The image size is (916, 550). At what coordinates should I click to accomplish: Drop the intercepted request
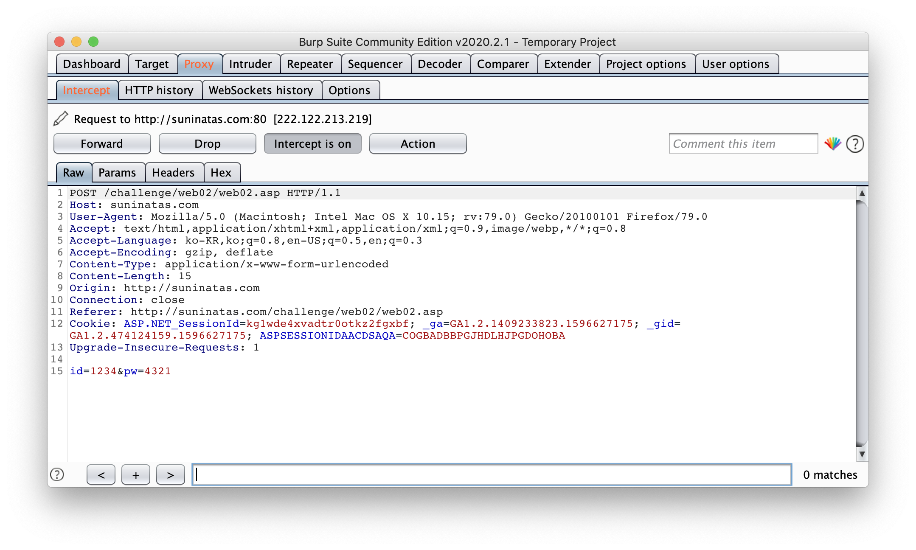click(207, 144)
